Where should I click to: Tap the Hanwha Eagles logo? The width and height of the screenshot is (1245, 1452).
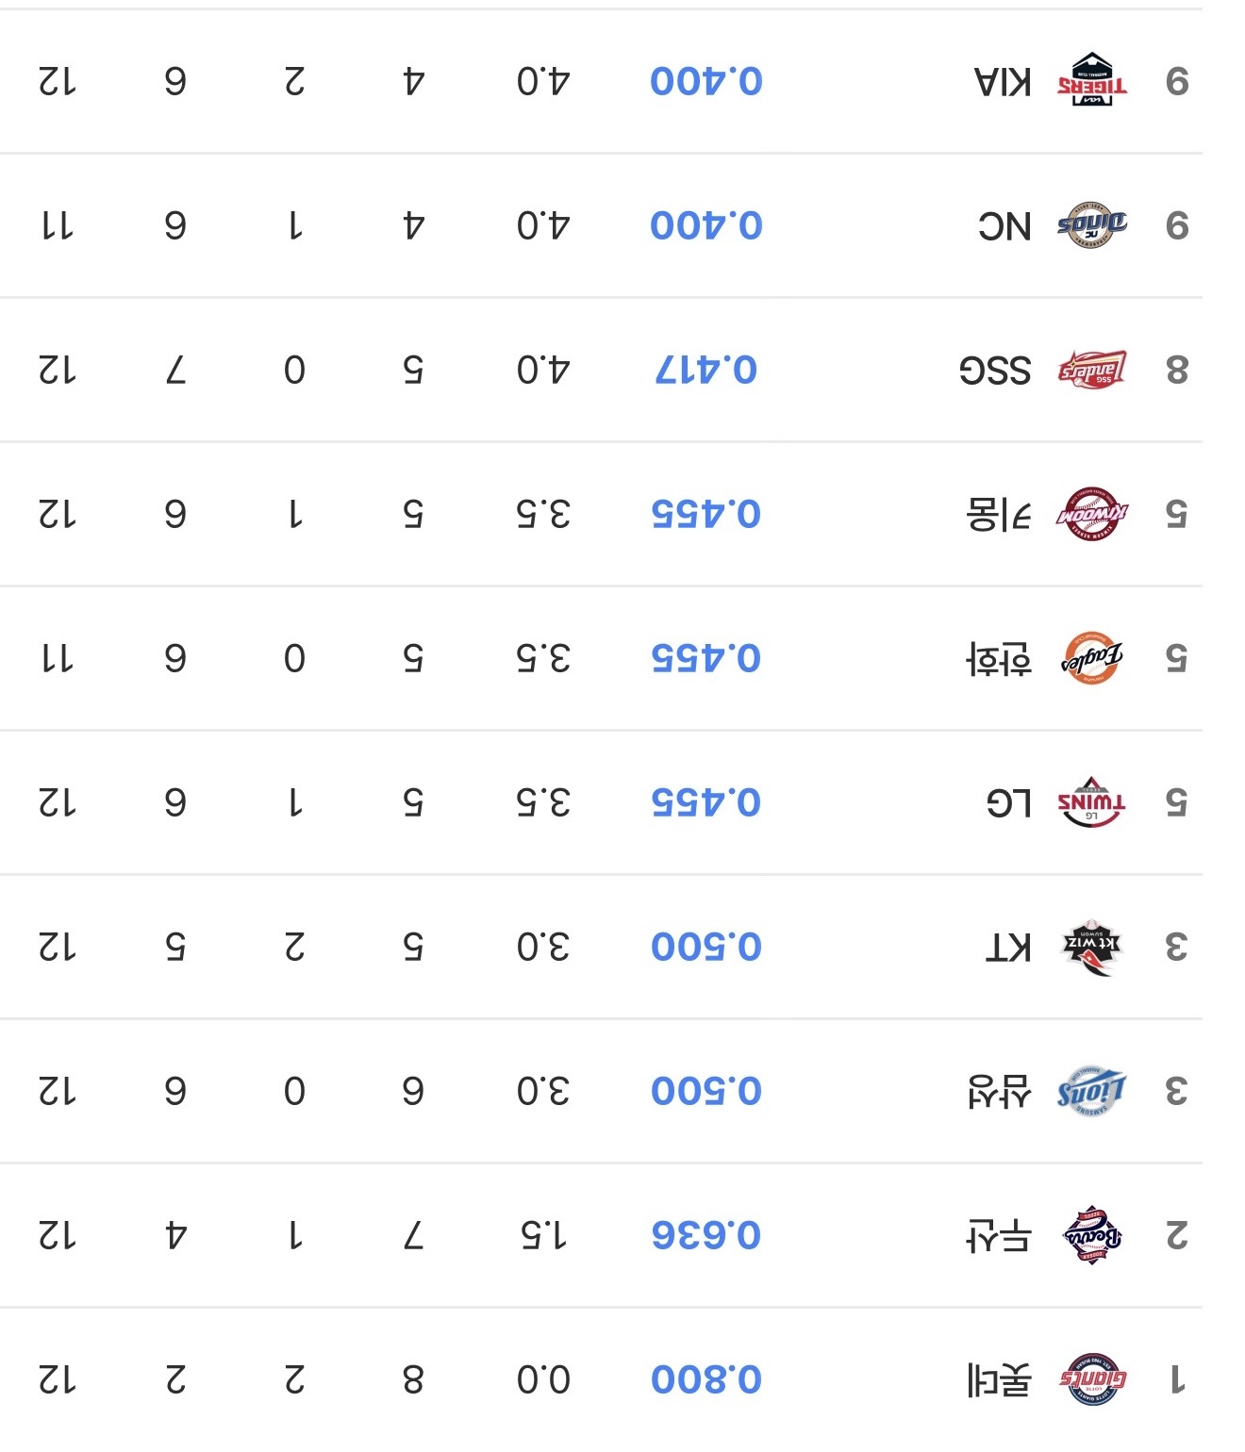click(1092, 658)
